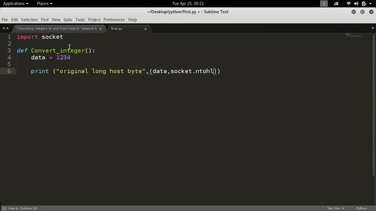Viewport: 376px width, 211px height.
Task: Close the first.py tab
Action: tap(145, 29)
